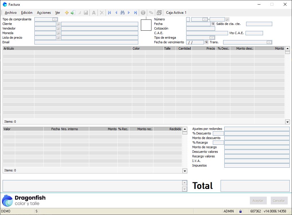Click the Total amount field
This screenshot has width=292, height=215.
click(255, 186)
